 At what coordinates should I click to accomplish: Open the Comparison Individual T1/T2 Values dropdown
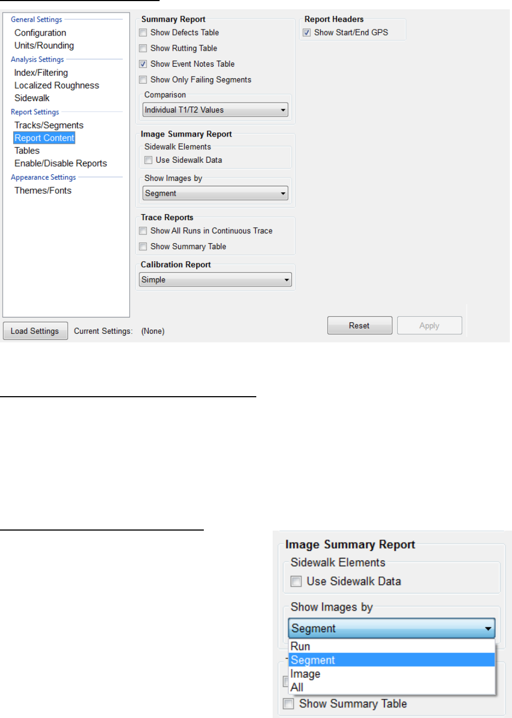[x=215, y=110]
